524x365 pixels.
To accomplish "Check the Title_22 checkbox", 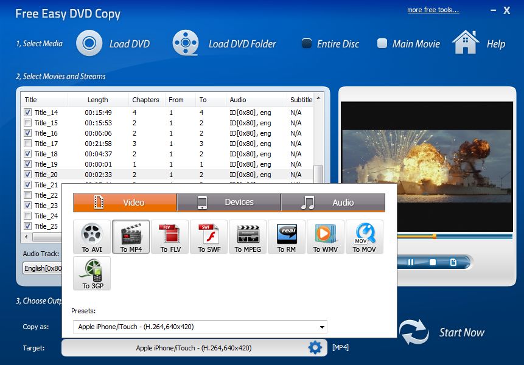I will [28, 195].
